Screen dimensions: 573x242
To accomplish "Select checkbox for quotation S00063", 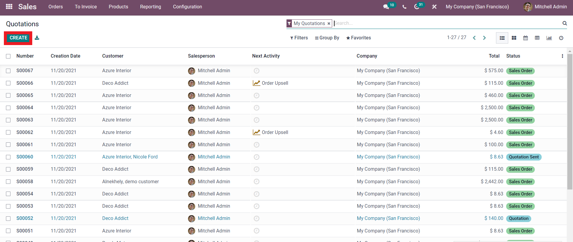I will pos(8,120).
